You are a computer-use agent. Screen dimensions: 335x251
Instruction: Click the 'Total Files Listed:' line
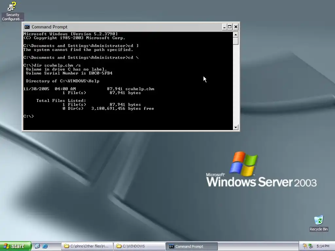61,101
